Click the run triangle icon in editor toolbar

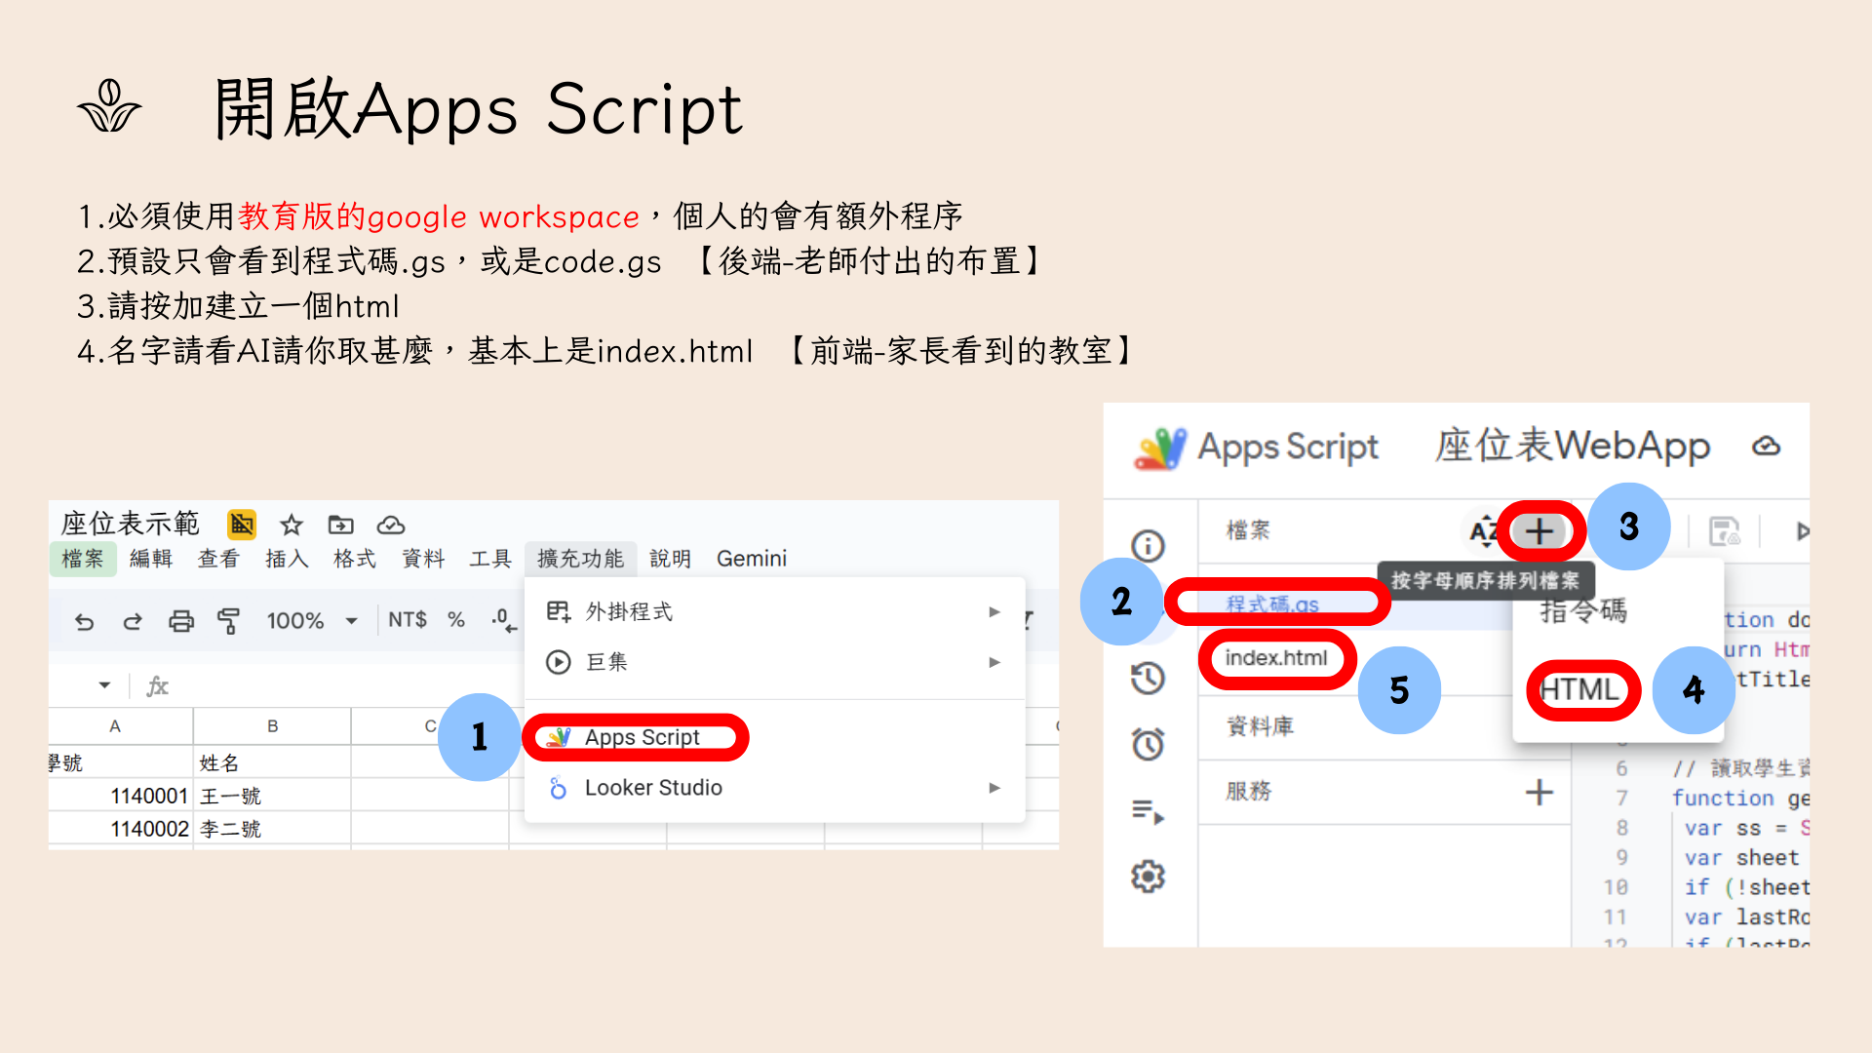tap(1802, 531)
